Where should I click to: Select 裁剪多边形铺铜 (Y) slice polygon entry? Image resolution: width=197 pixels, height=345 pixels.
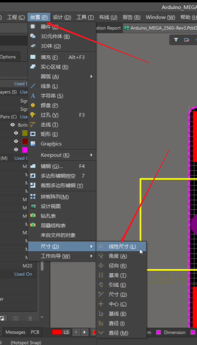[62, 186]
